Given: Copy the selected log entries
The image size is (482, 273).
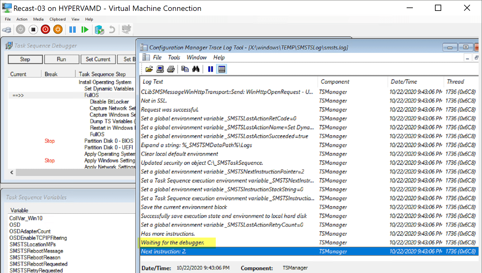Looking at the screenshot, I should click(x=185, y=69).
